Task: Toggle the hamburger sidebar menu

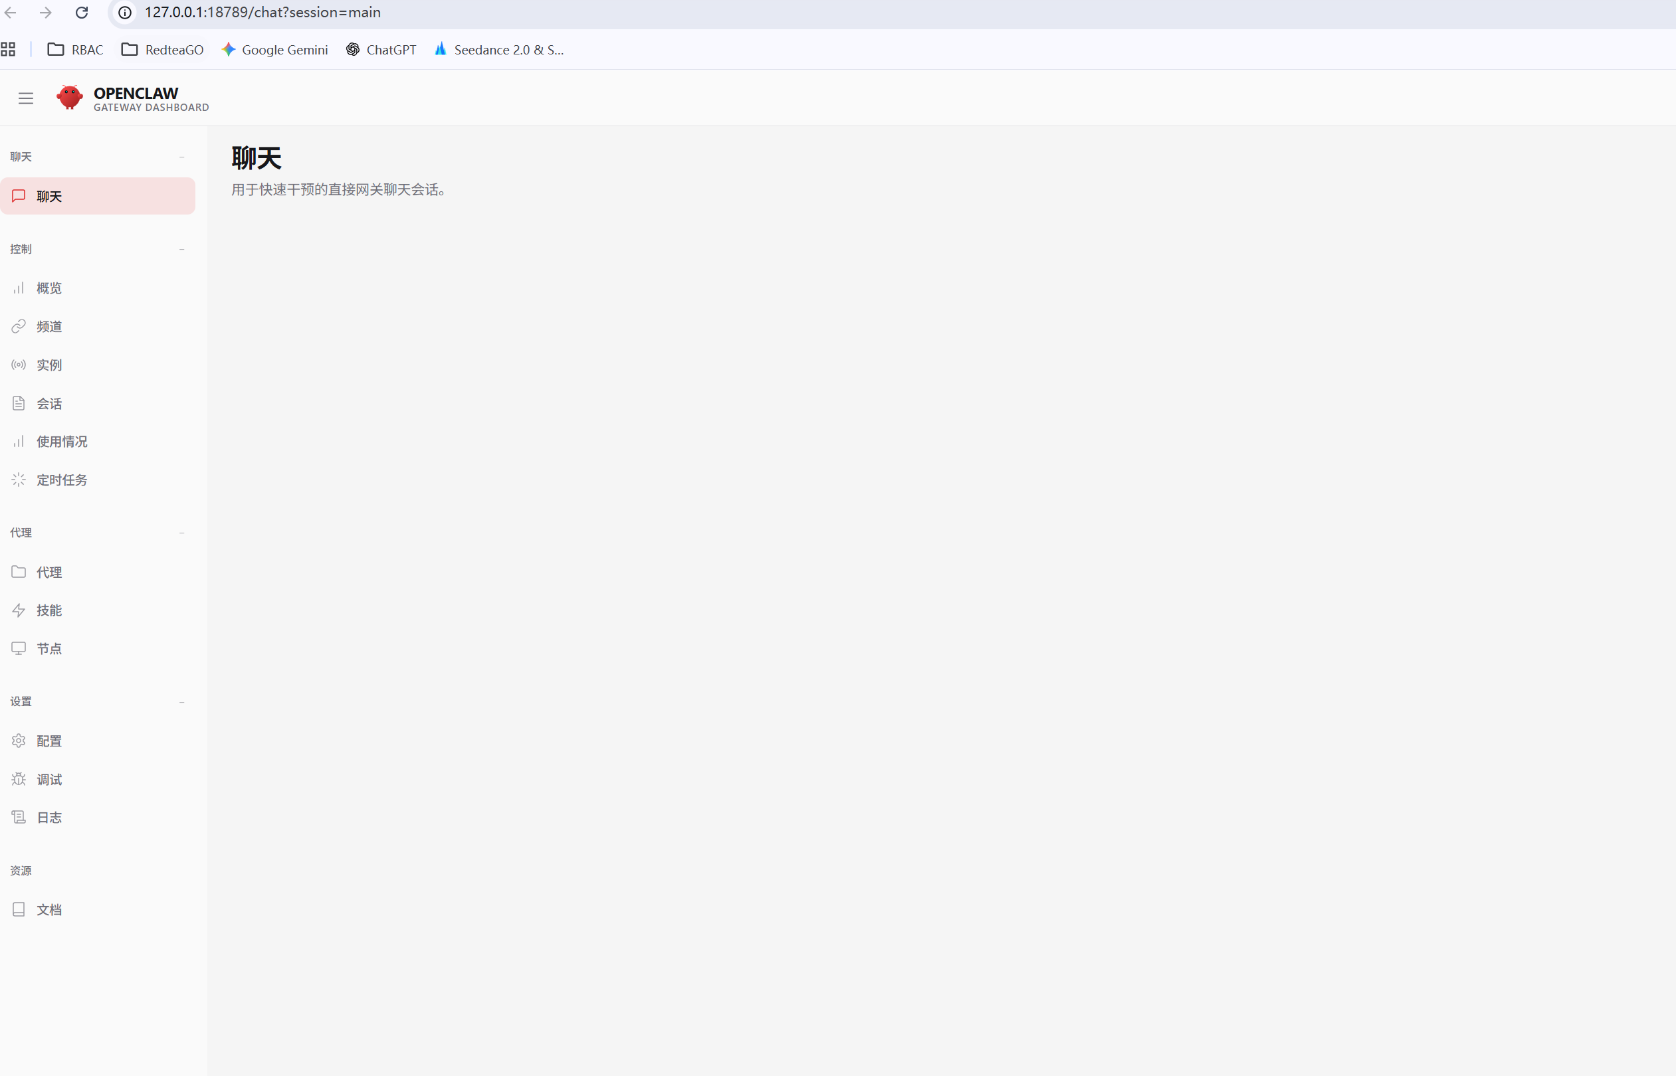Action: click(x=26, y=98)
